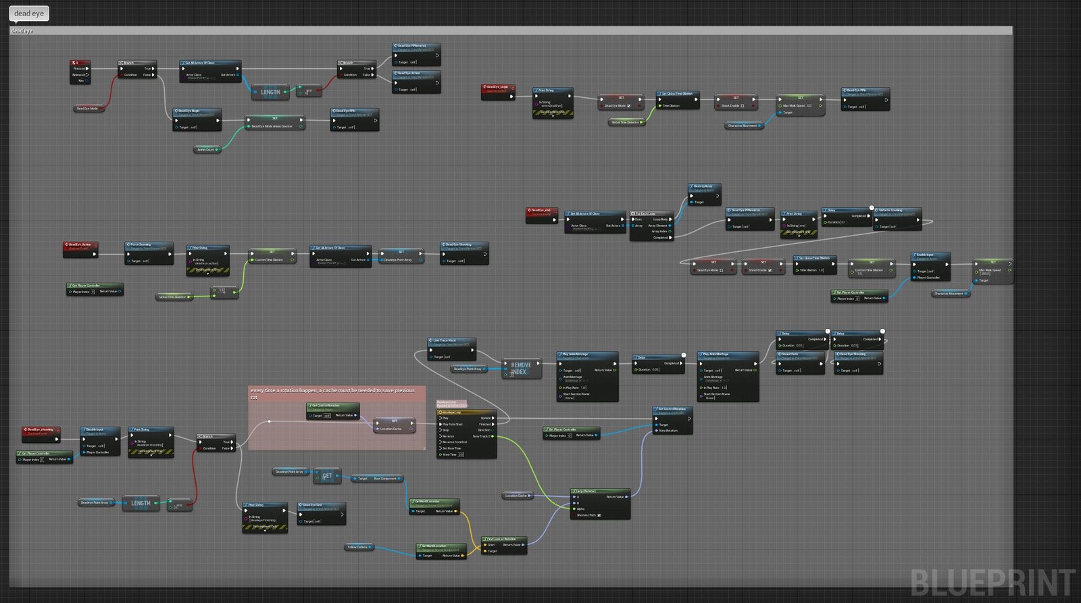The image size is (1081, 603).
Task: Uncheck Dead Eye Mode in the DeadEye_begin chain
Action: (629, 105)
